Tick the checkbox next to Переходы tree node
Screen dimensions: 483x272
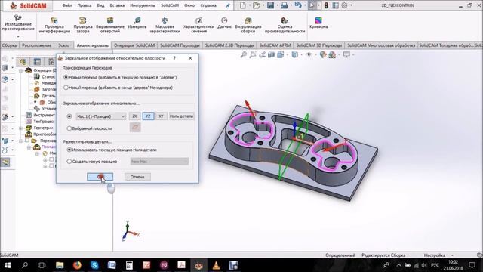27,141
